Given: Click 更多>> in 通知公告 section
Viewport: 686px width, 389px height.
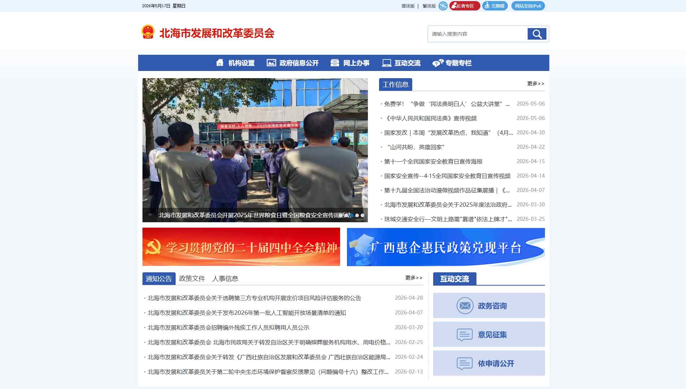Looking at the screenshot, I should tap(414, 278).
